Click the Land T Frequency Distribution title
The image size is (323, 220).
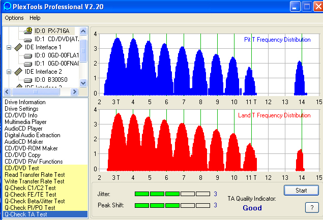tap(274, 115)
